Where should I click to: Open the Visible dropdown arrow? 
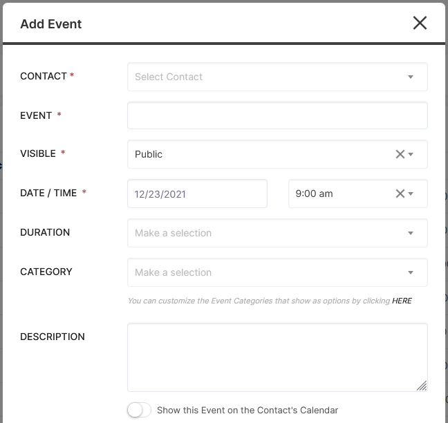click(x=411, y=154)
